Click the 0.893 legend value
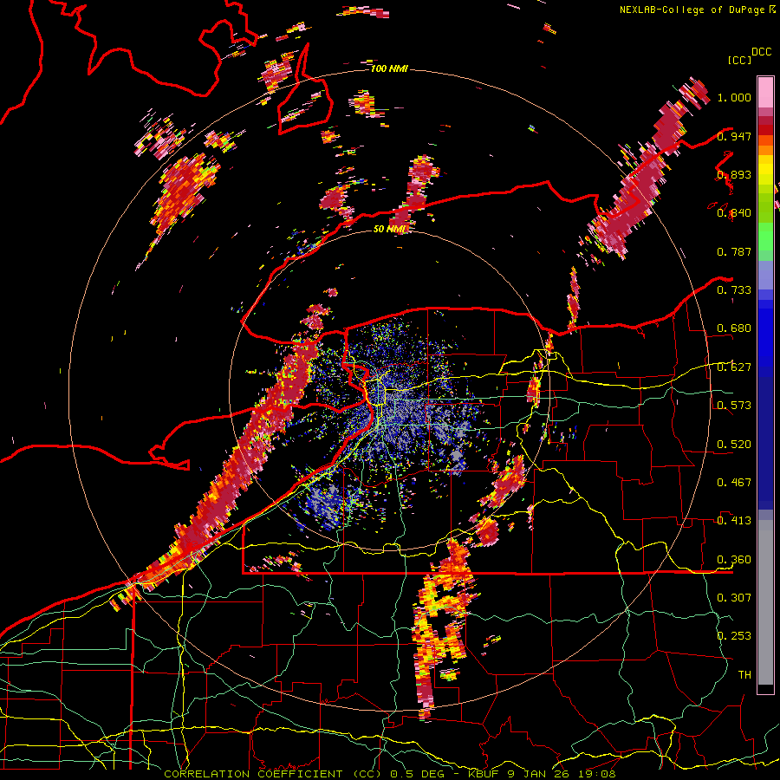Viewport: 780px width, 780px height. coord(734,174)
